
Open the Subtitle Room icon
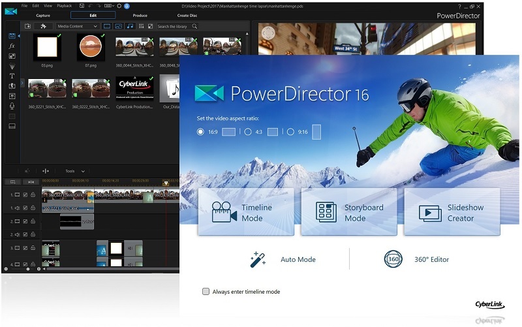tap(12, 126)
